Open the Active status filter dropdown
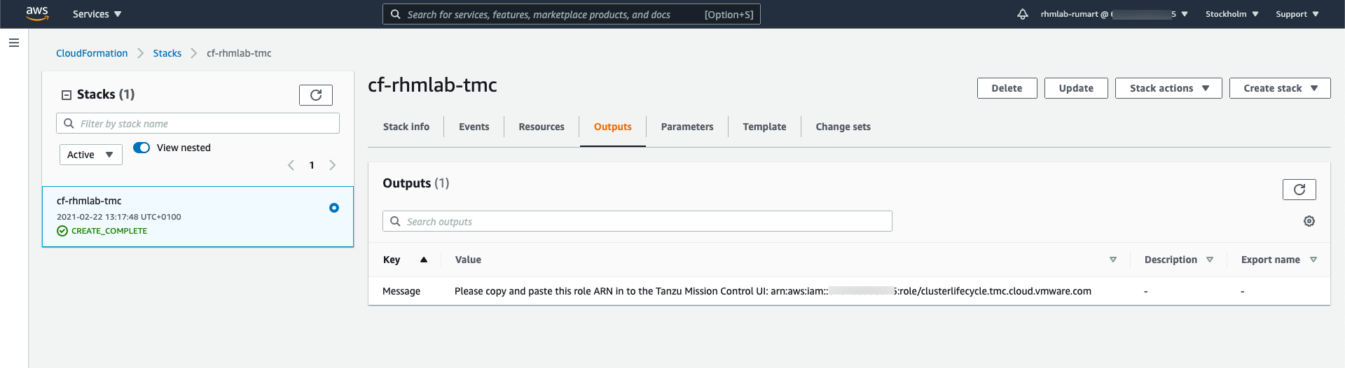The image size is (1345, 368). coord(91,155)
